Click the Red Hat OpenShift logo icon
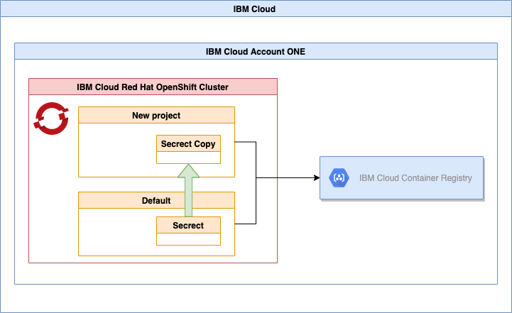 (x=51, y=118)
